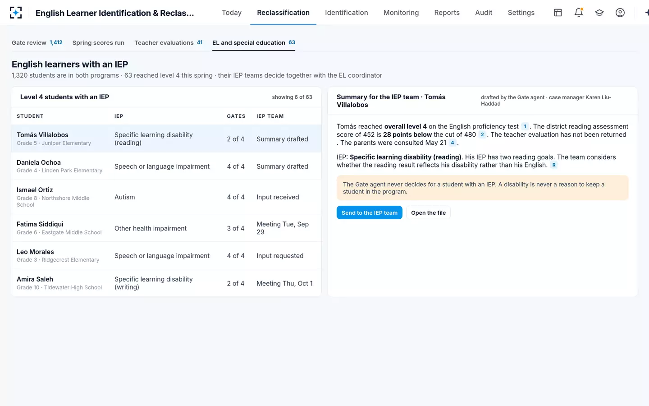Click Open the file button

tap(428, 213)
